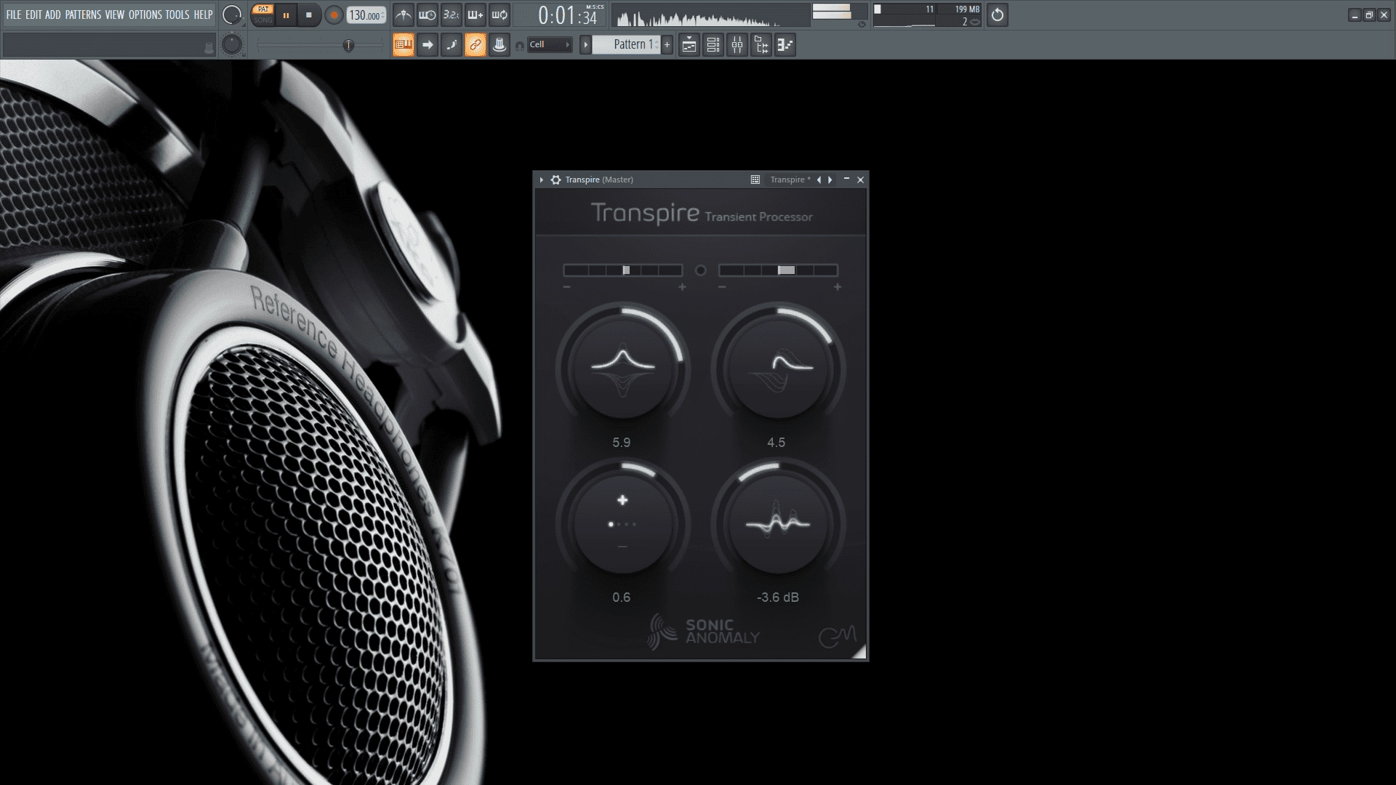The image size is (1396, 785).
Task: Toggle PAT/SONG playback mode
Action: click(263, 15)
